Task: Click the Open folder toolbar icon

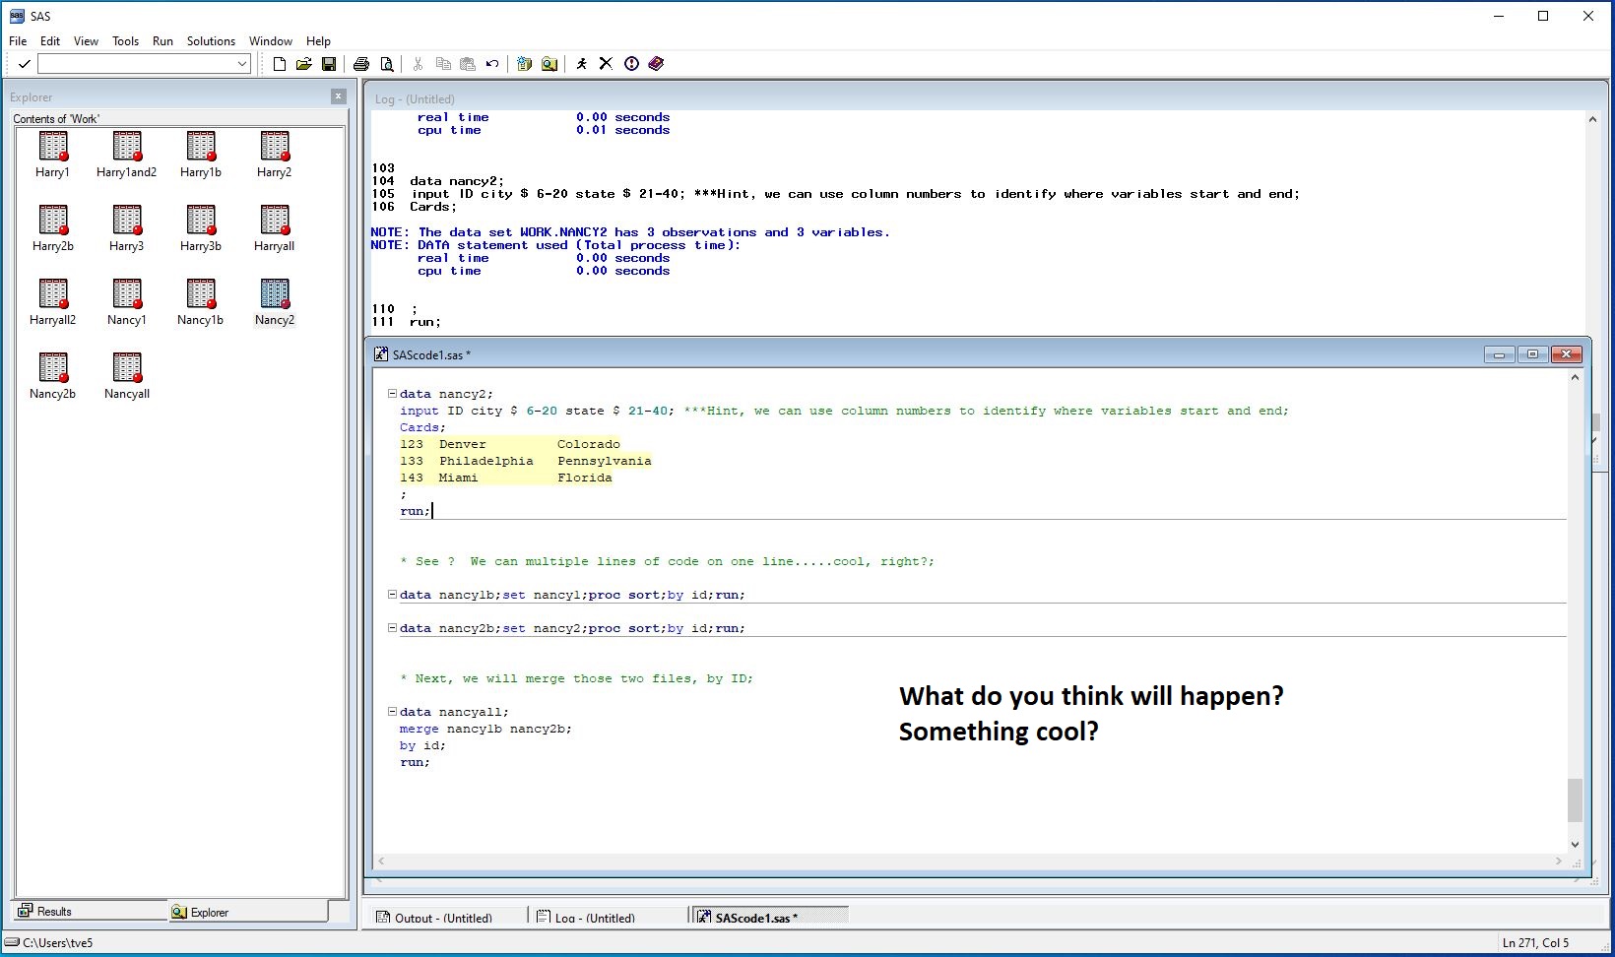Action: click(x=304, y=64)
